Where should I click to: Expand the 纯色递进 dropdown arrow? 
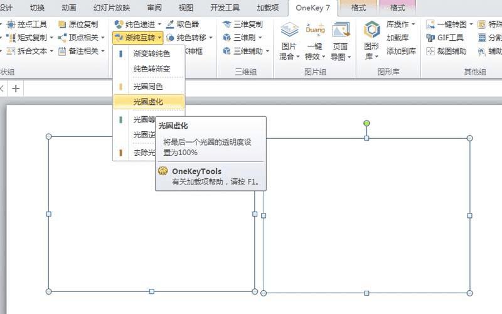tap(159, 24)
